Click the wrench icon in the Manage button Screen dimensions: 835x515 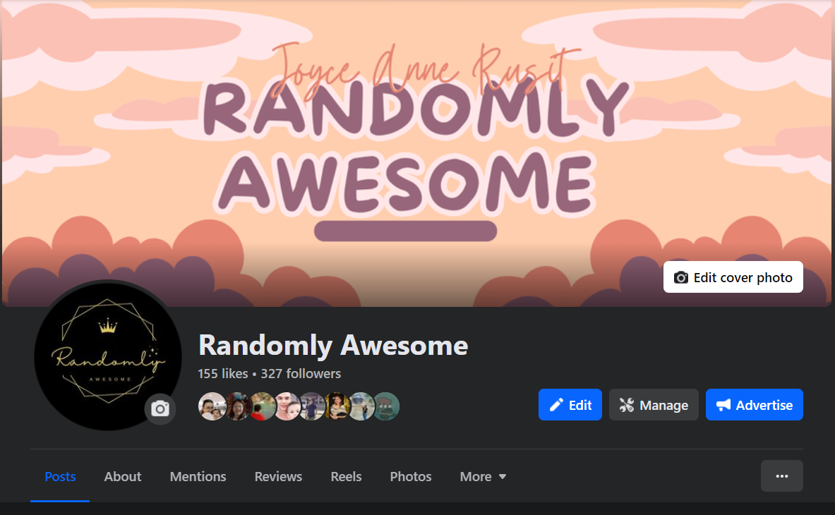(x=627, y=405)
